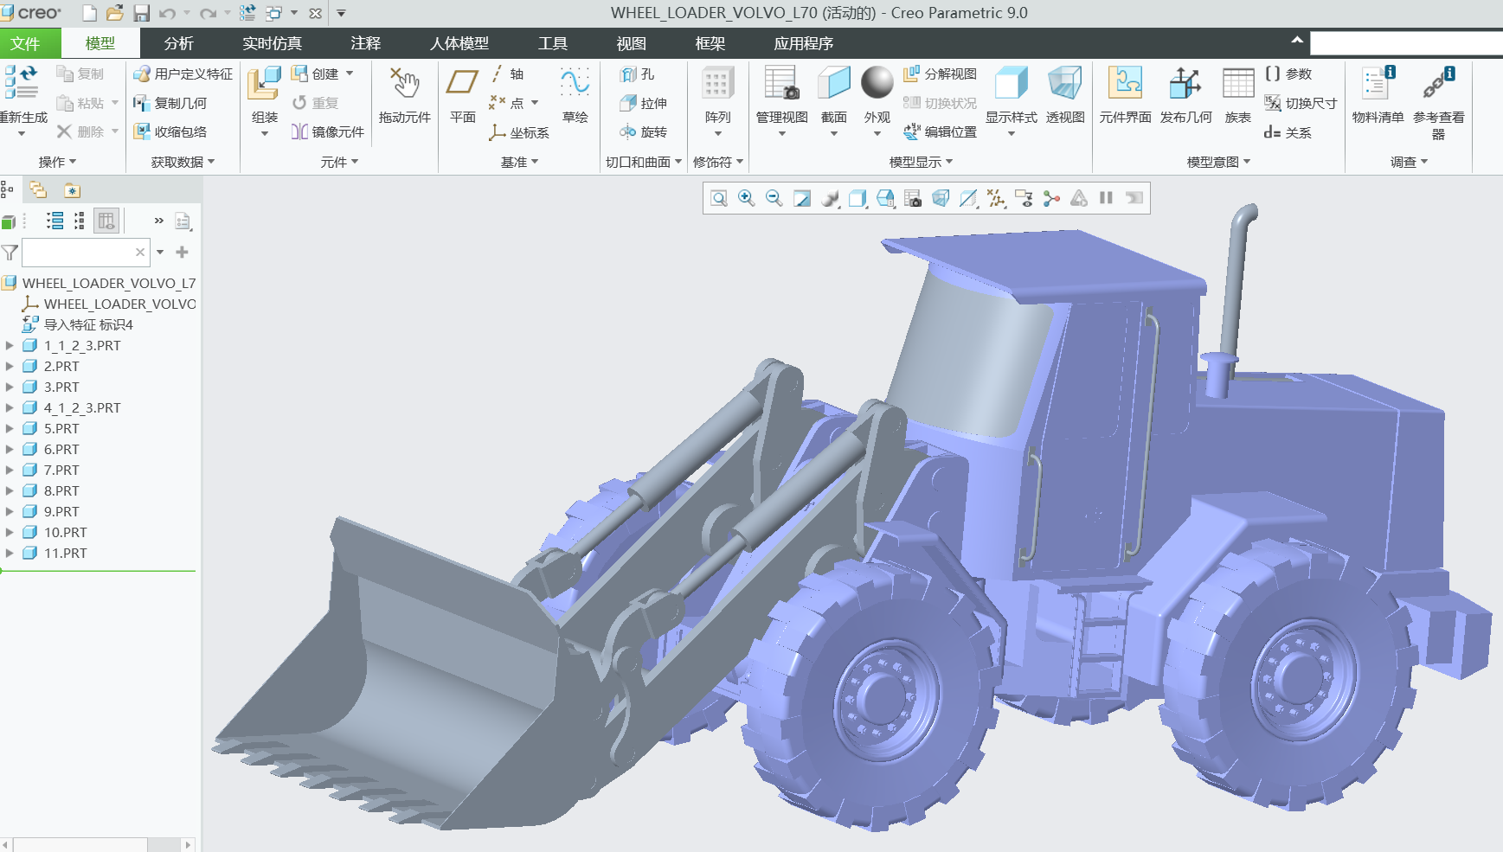Select the 轴 axis tool
Viewport: 1503px width, 852px height.
(507, 74)
